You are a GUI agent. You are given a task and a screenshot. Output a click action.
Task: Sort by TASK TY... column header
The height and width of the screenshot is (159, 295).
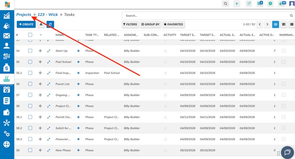point(92,35)
